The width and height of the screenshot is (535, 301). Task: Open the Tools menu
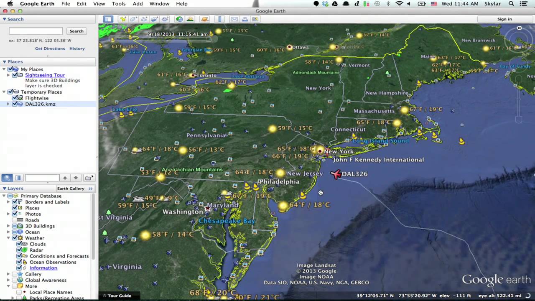pos(119,4)
